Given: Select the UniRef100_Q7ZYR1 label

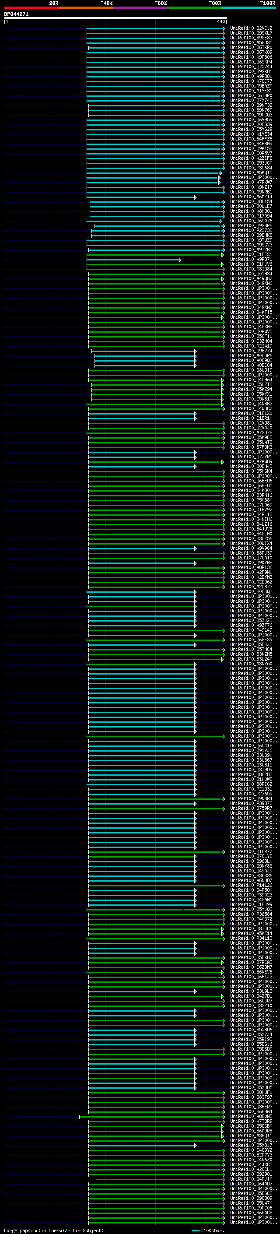Looking at the screenshot, I should 251,457.
